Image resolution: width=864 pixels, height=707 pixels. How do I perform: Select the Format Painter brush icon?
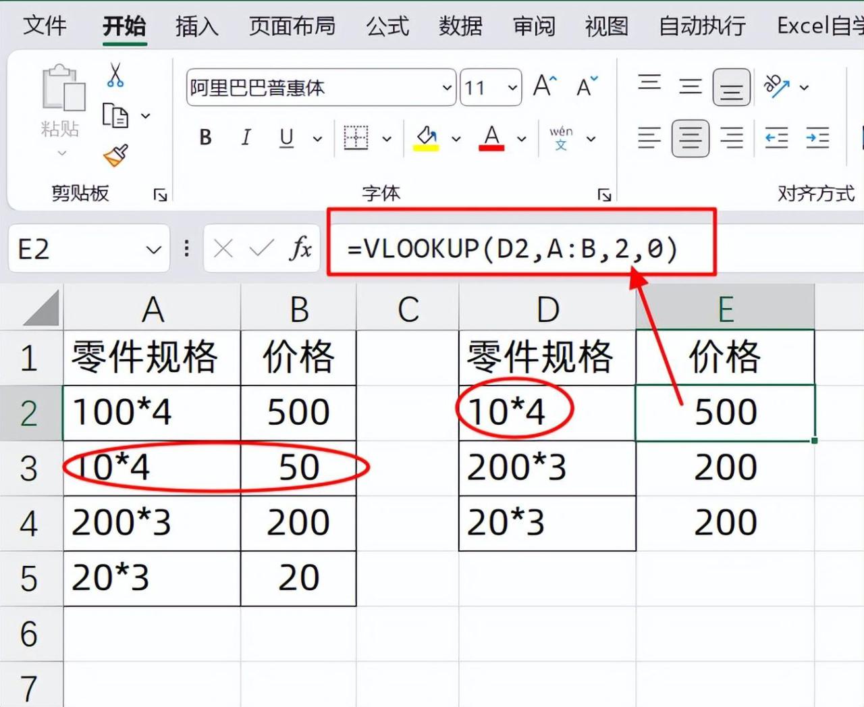[116, 155]
